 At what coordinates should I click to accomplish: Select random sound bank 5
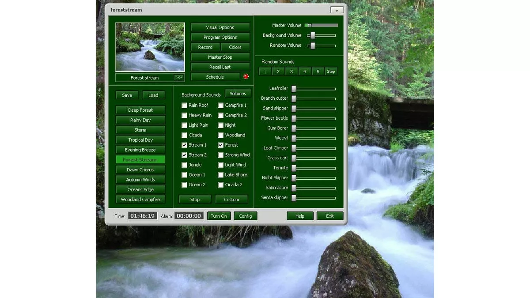[x=318, y=71]
